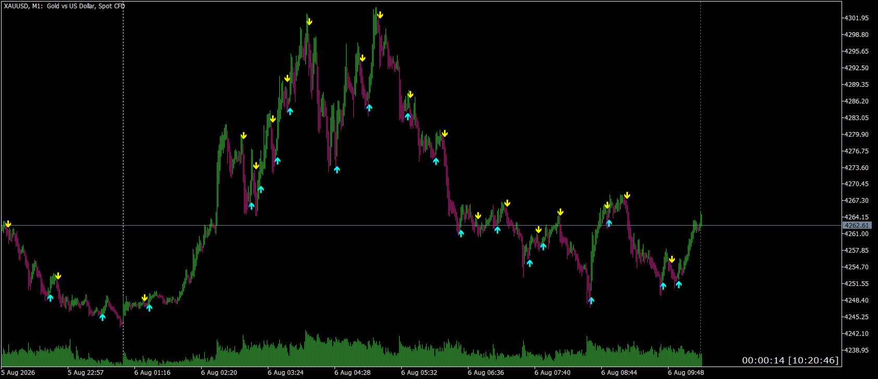Click the "6 Aug 05:32" label on the time axis
The height and width of the screenshot is (379, 878).
coord(419,373)
